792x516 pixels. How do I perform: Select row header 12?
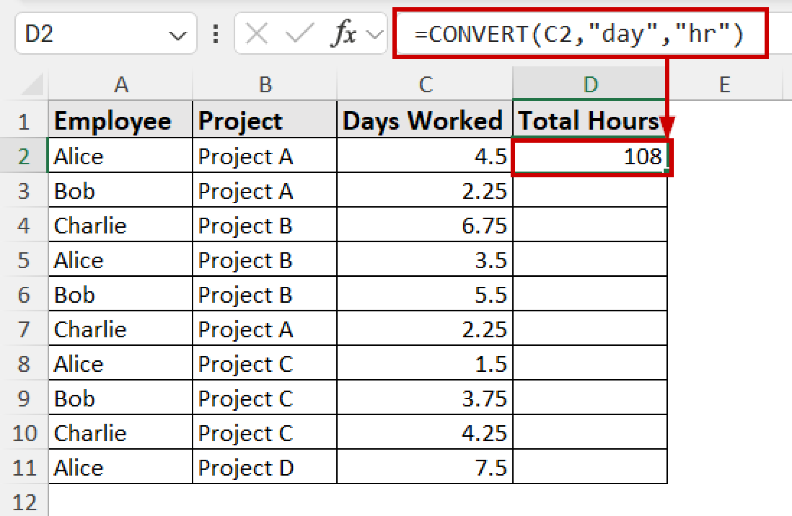click(x=24, y=501)
